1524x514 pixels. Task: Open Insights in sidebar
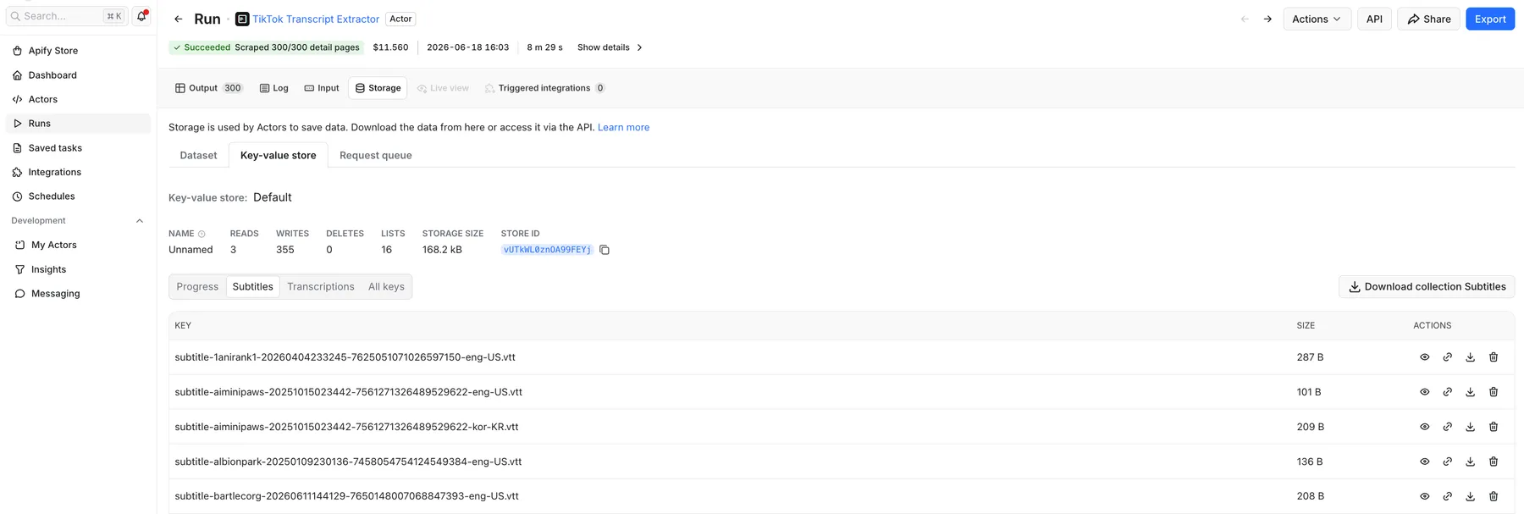(x=78, y=269)
